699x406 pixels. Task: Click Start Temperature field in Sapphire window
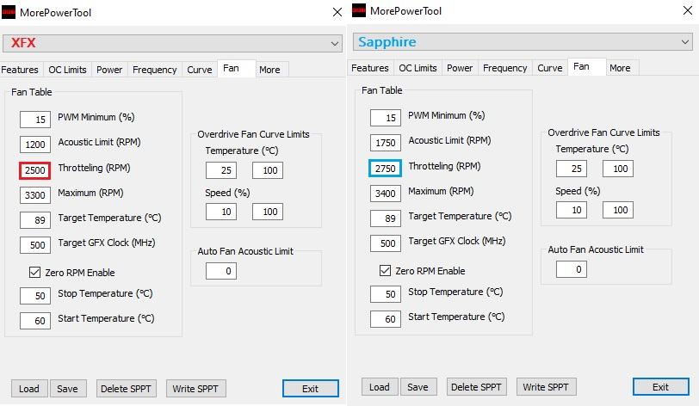(386, 318)
